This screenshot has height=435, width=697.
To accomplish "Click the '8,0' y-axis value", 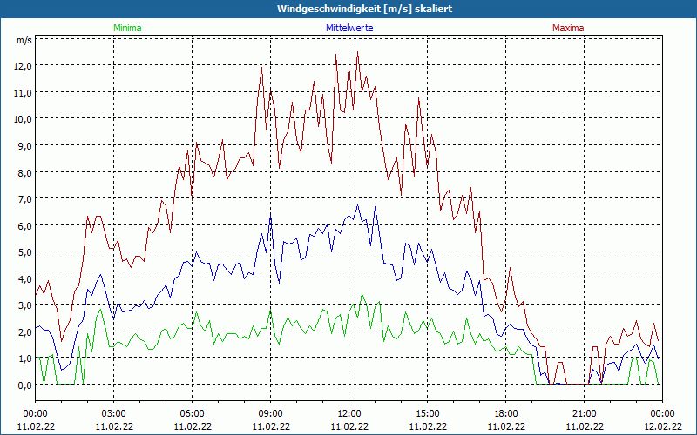I will click(24, 172).
